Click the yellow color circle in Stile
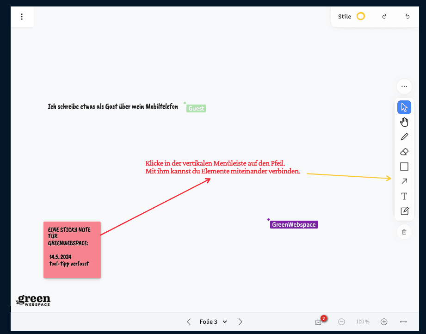This screenshot has width=426, height=334. tap(361, 16)
